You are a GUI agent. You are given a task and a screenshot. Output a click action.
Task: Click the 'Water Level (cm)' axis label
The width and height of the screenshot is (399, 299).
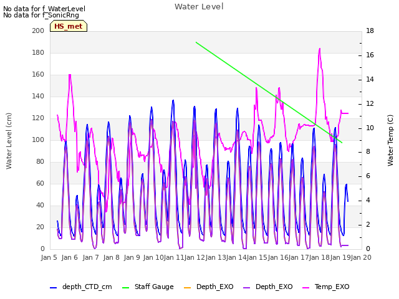[9, 141]
